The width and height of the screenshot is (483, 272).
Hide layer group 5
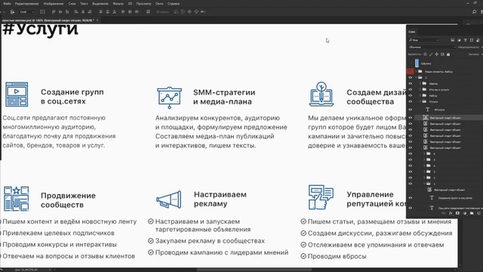click(411, 159)
